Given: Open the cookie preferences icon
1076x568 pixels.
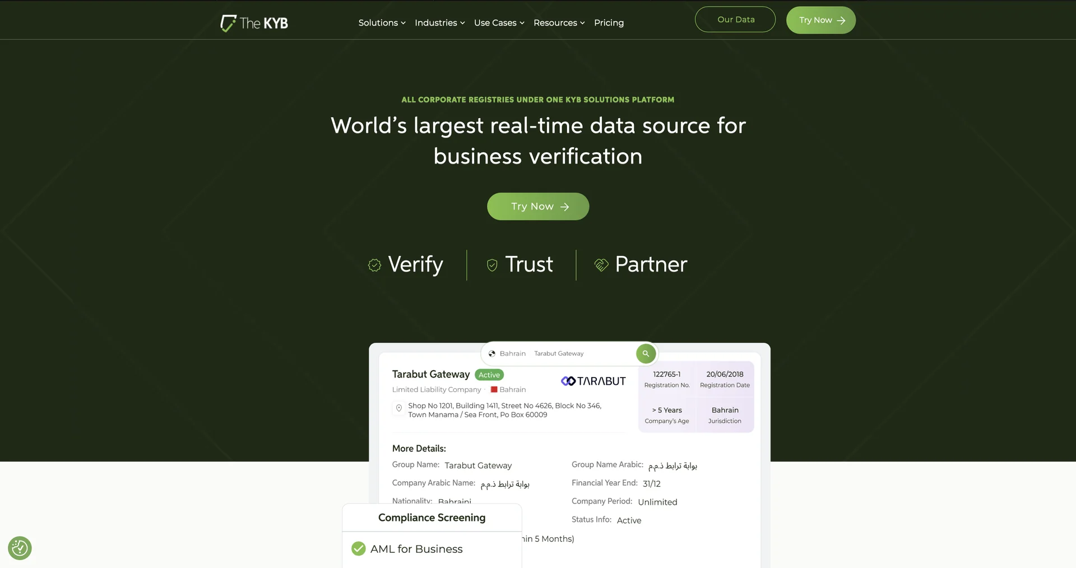Looking at the screenshot, I should click(x=20, y=548).
